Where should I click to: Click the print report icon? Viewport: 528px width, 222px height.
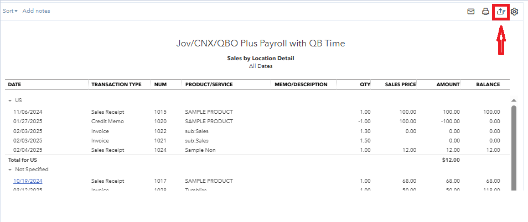coord(485,12)
